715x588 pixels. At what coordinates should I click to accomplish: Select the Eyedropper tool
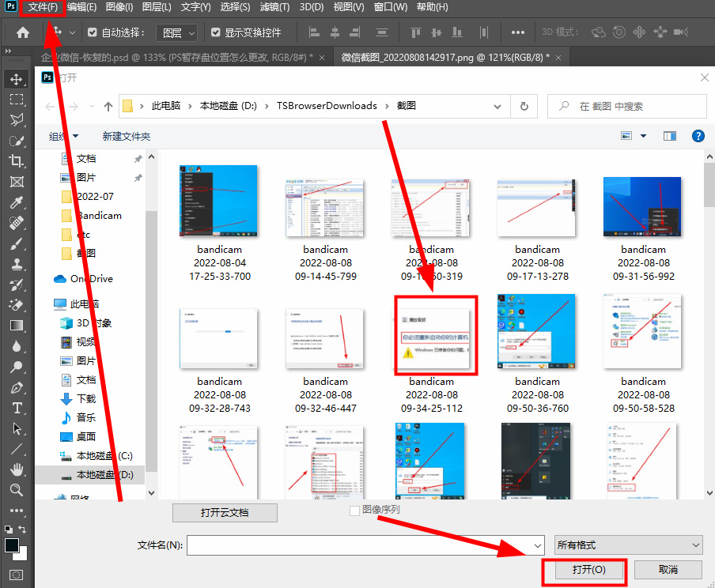coord(16,202)
